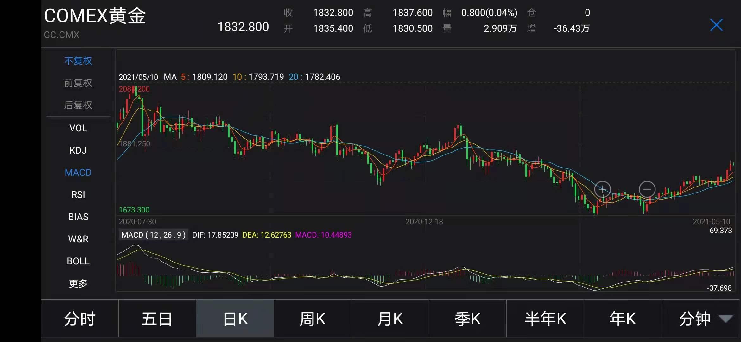Open the VOL volume indicator
741x342 pixels.
point(78,128)
